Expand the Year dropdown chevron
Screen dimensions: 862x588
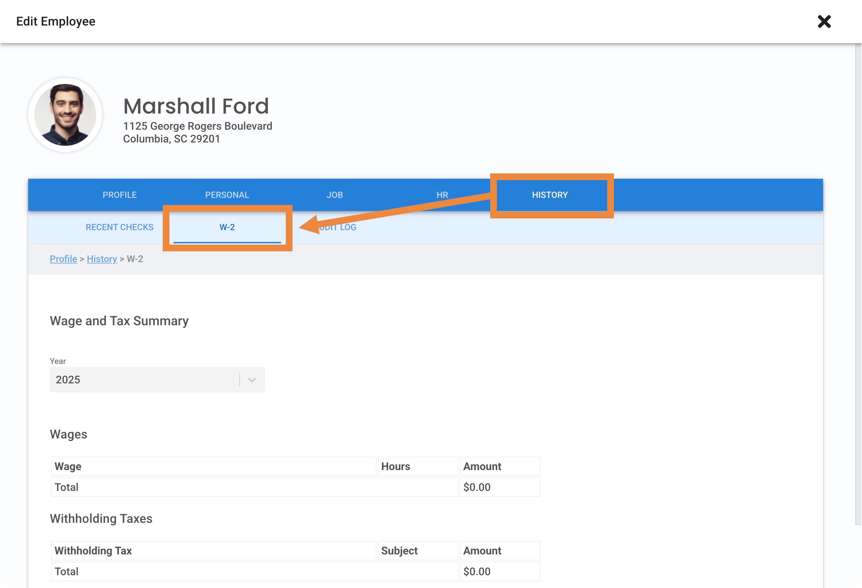tap(252, 380)
